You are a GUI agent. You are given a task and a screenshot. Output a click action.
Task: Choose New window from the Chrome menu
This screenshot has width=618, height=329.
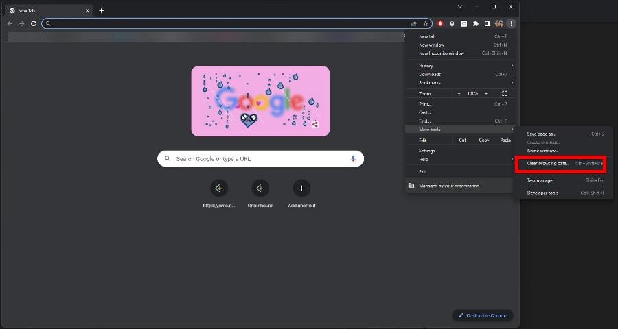(x=459, y=45)
